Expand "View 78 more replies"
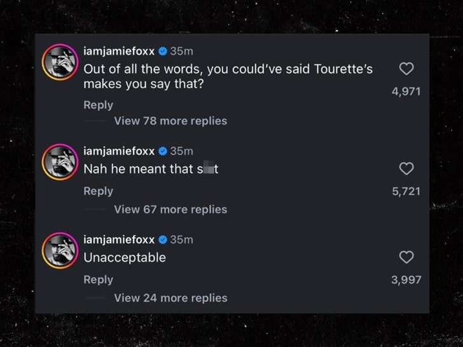Screen dimensions: 463x347 tap(170, 121)
